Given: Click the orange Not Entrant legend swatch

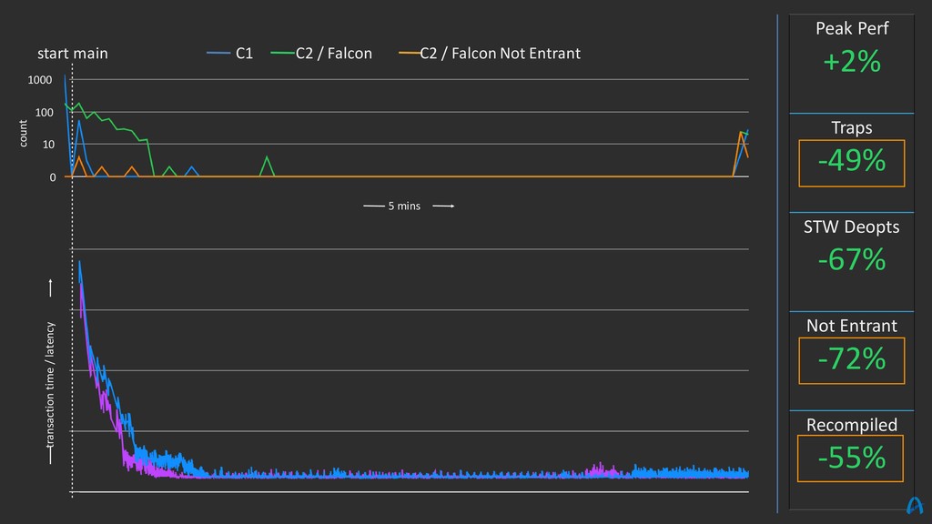Looking at the screenshot, I should click(409, 54).
